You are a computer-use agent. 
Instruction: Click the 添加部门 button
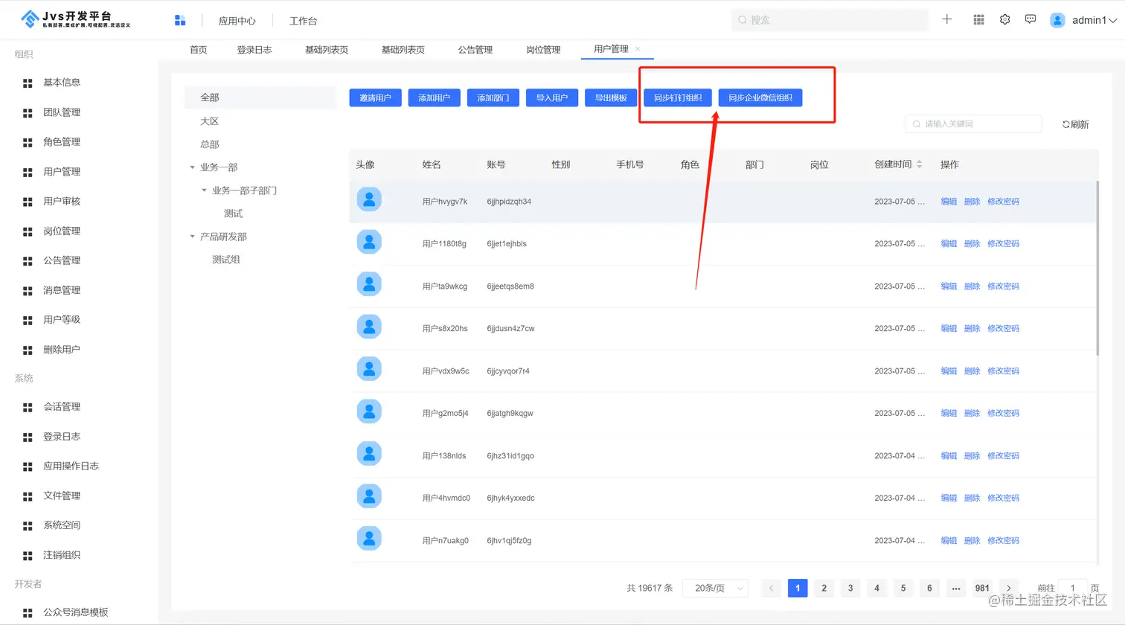tap(493, 97)
